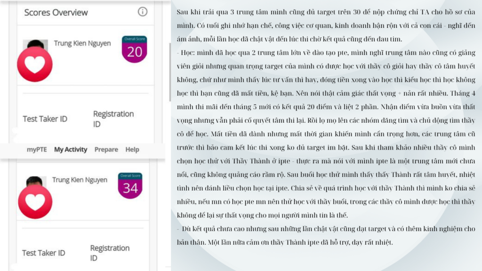Open the Help menu item
Screen dimensions: 482x271
[x=132, y=150]
